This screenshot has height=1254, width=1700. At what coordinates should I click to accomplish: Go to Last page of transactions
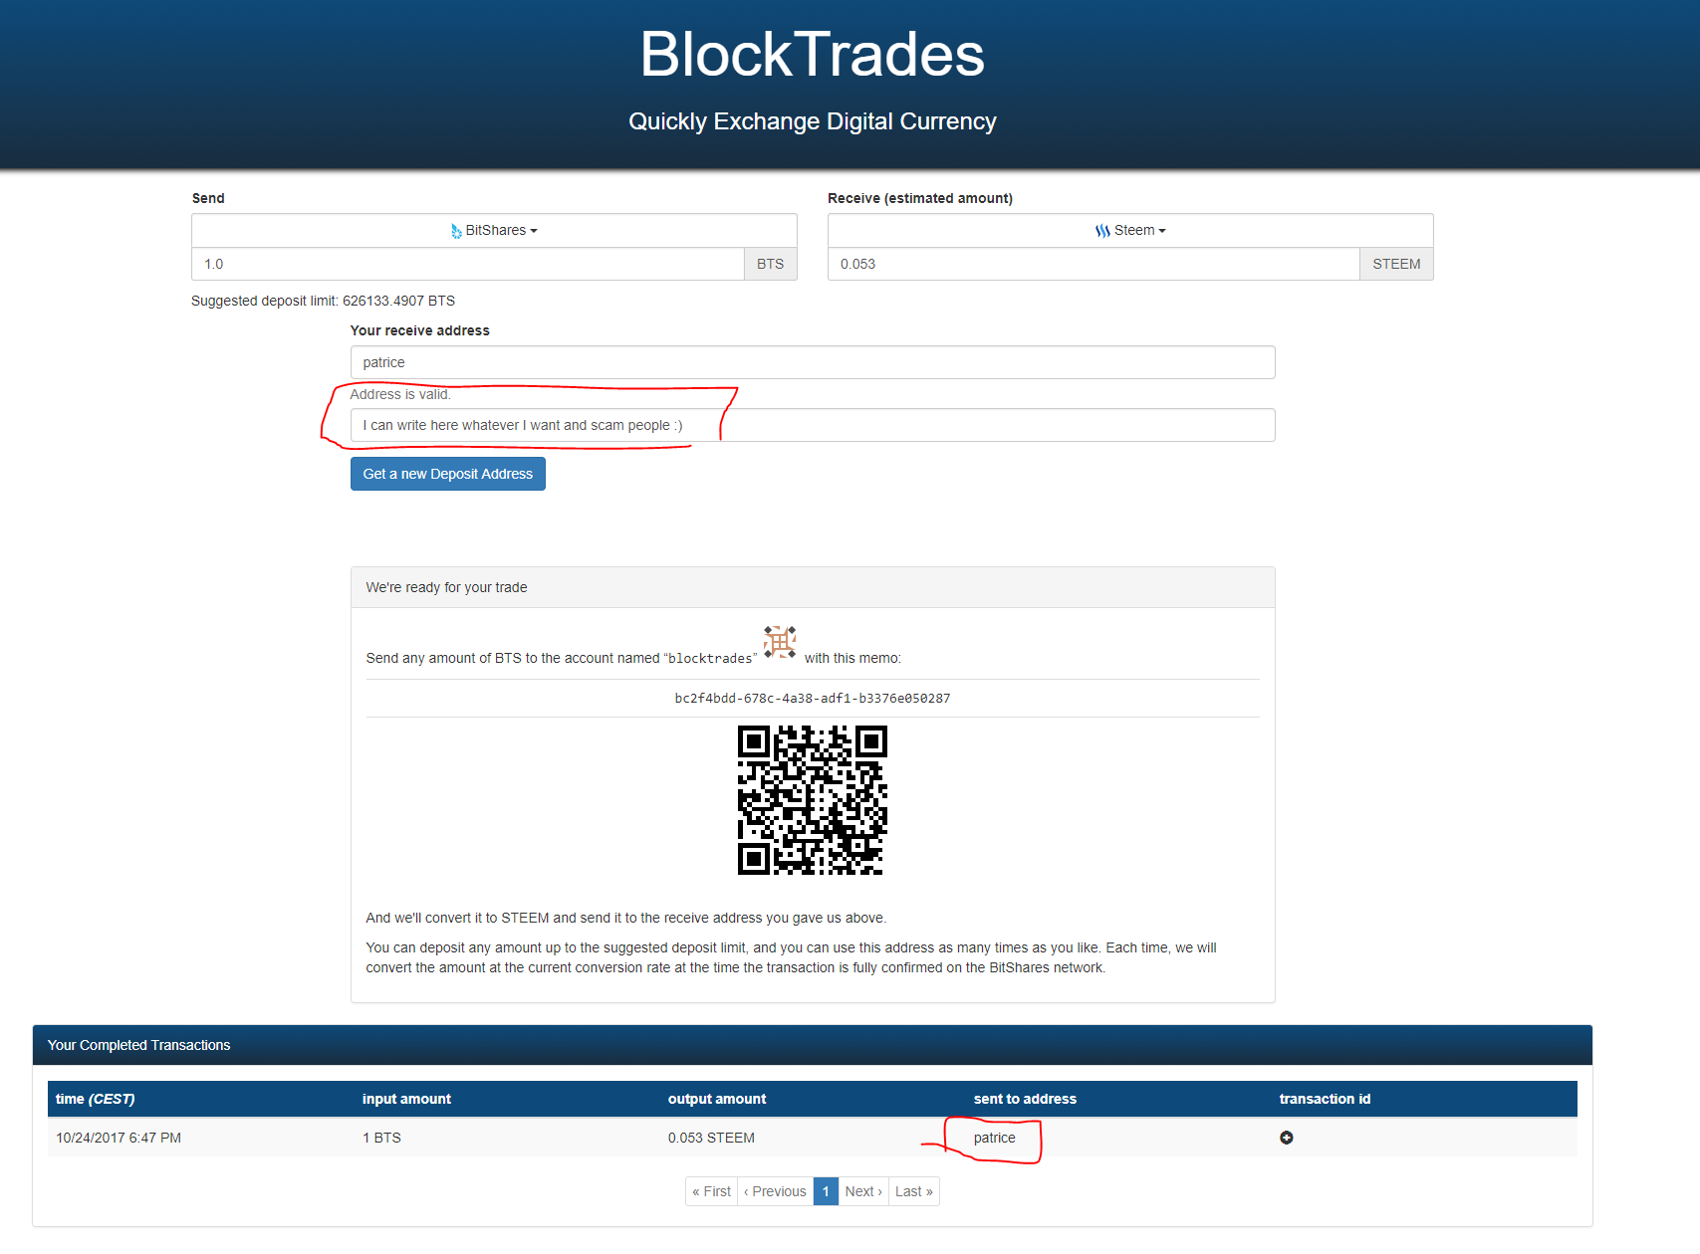pos(914,1191)
